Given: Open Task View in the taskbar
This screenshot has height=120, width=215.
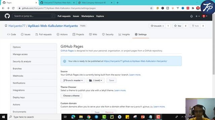Looking at the screenshot, I should (65, 117).
